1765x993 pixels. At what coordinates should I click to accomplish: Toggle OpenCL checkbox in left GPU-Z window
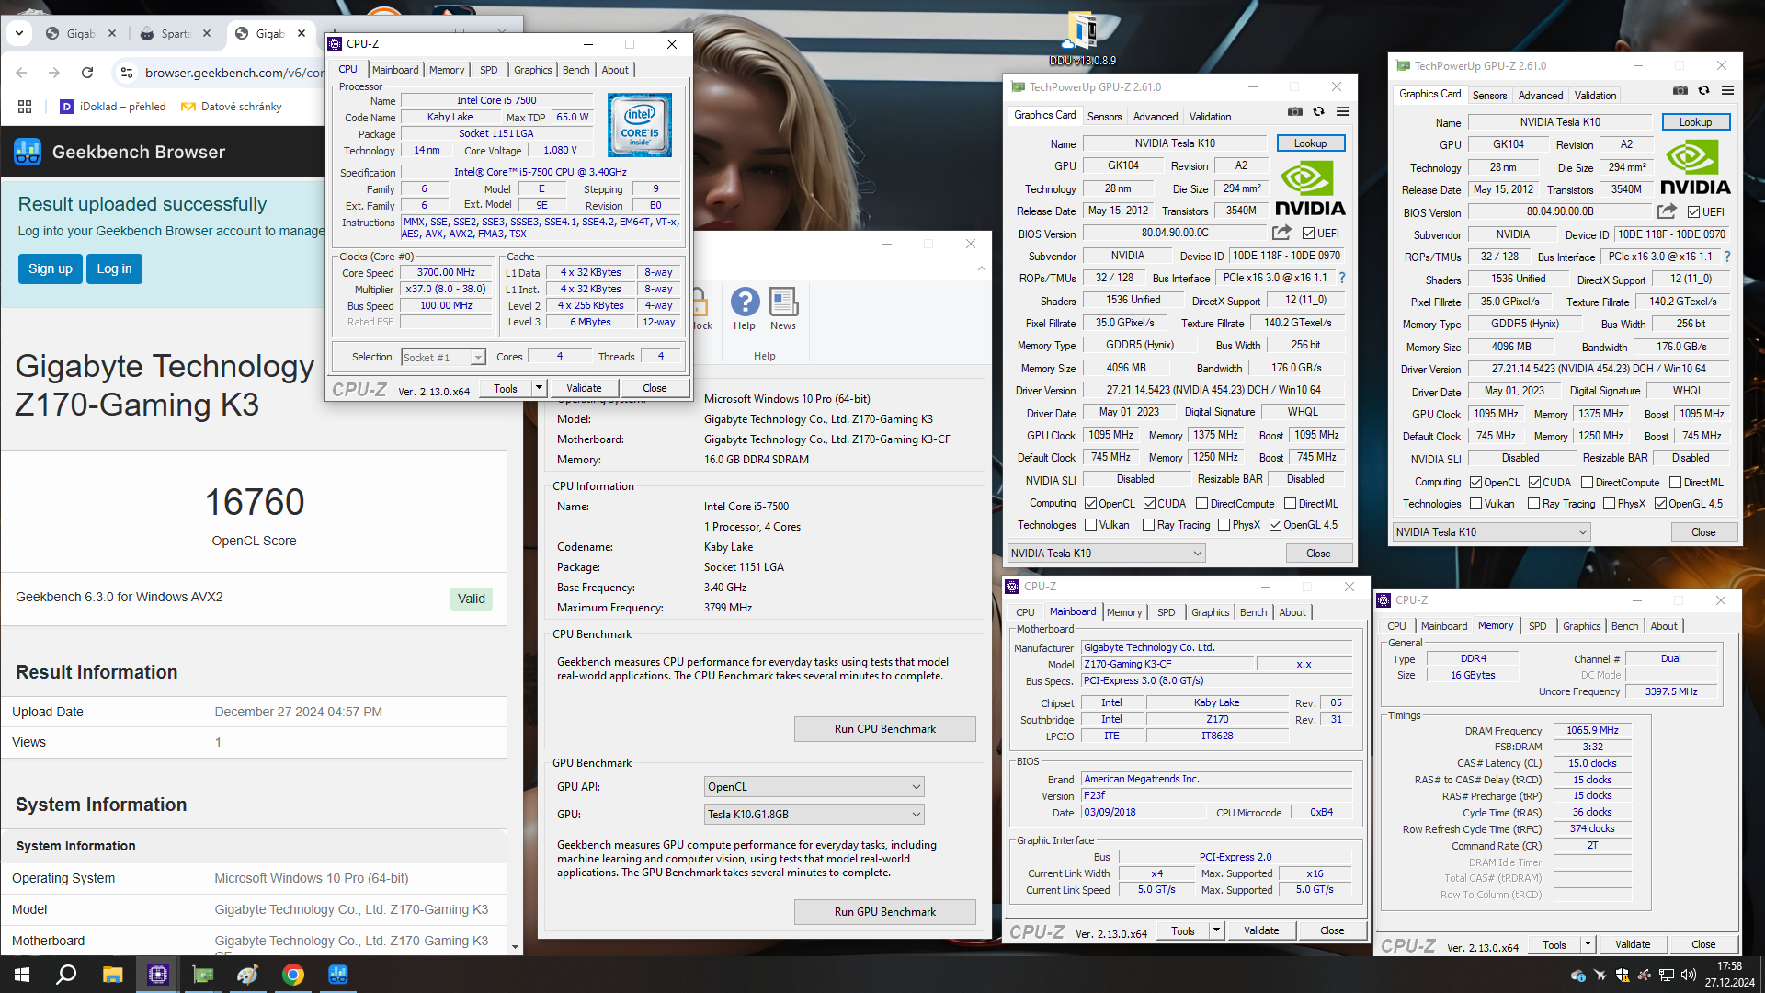[1091, 504]
